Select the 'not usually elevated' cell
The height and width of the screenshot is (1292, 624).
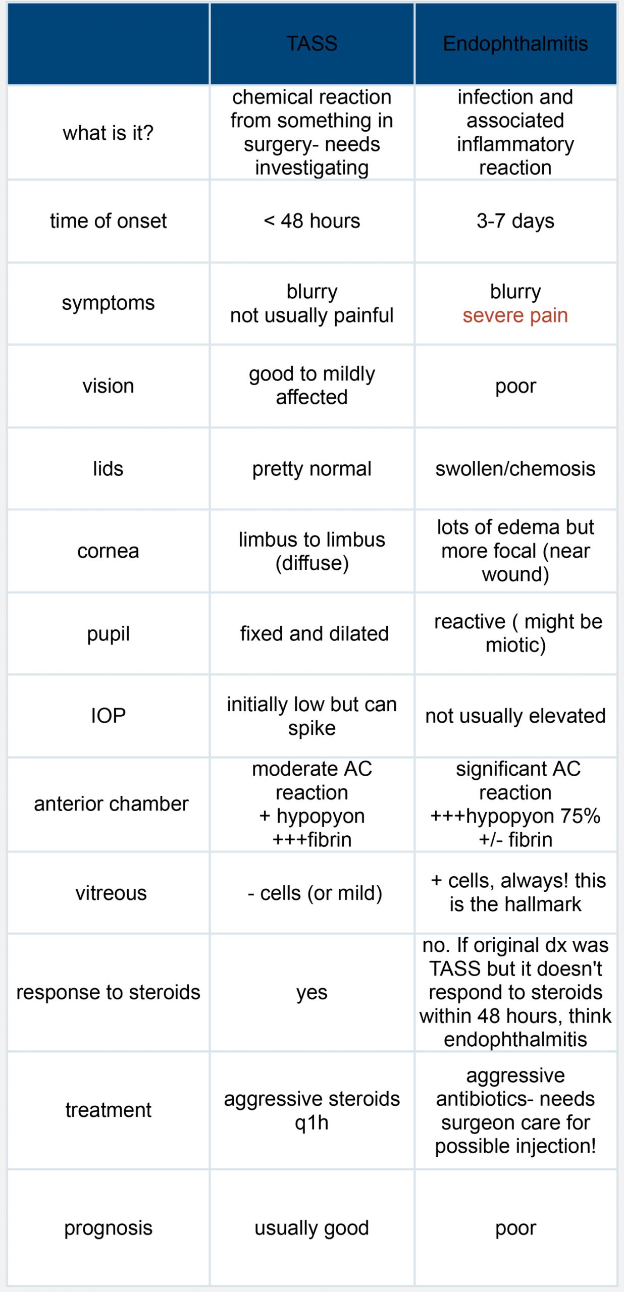point(515,716)
